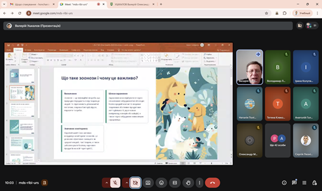Toggle closed captions button
The width and height of the screenshot is (322, 191).
(x=174, y=182)
